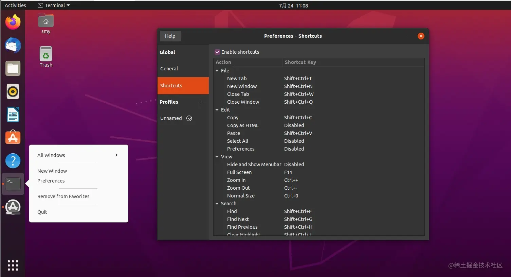This screenshot has width=511, height=277.
Task: Collapse the File shortcut group
Action: pos(217,71)
